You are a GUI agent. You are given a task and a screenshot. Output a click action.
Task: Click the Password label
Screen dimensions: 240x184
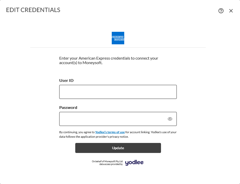pos(68,108)
